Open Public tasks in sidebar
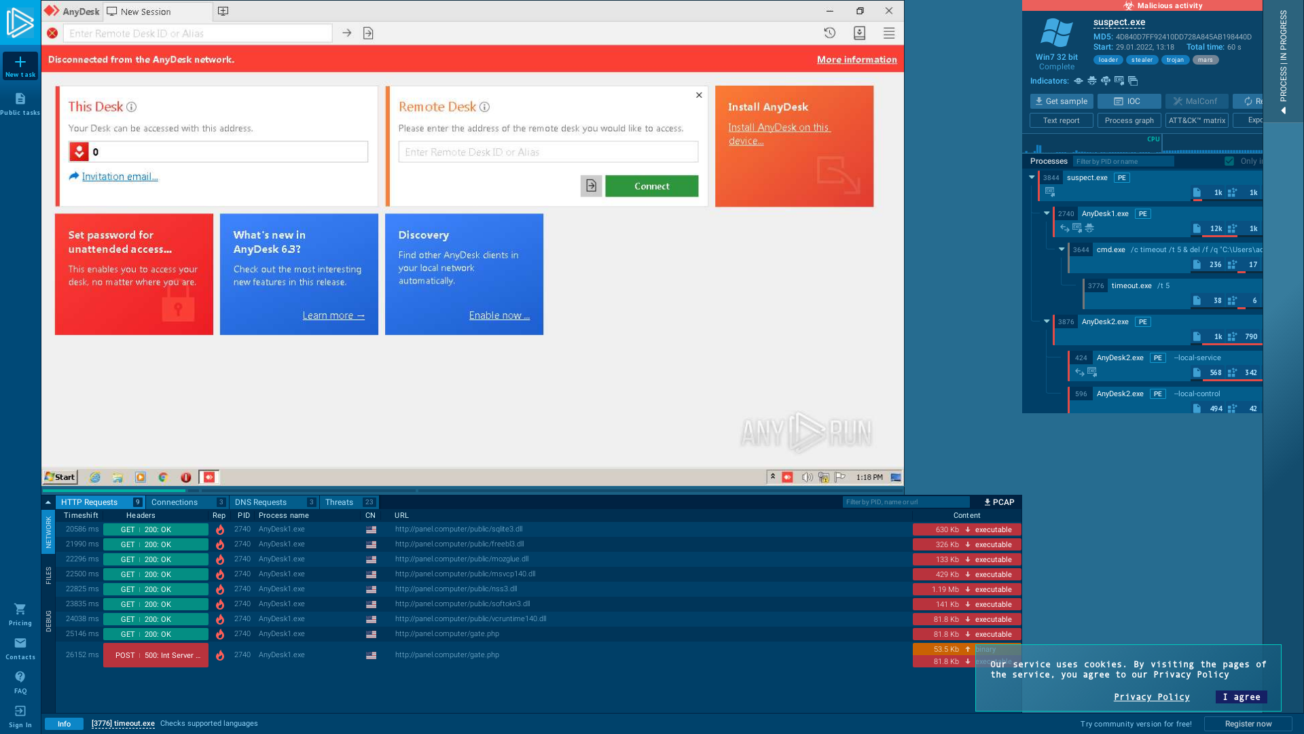The height and width of the screenshot is (734, 1304). [20, 104]
